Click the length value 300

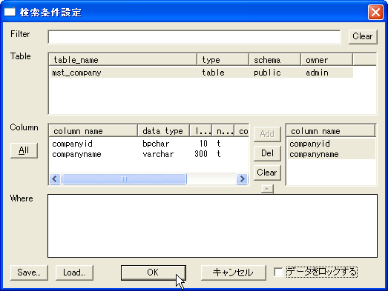(201, 154)
